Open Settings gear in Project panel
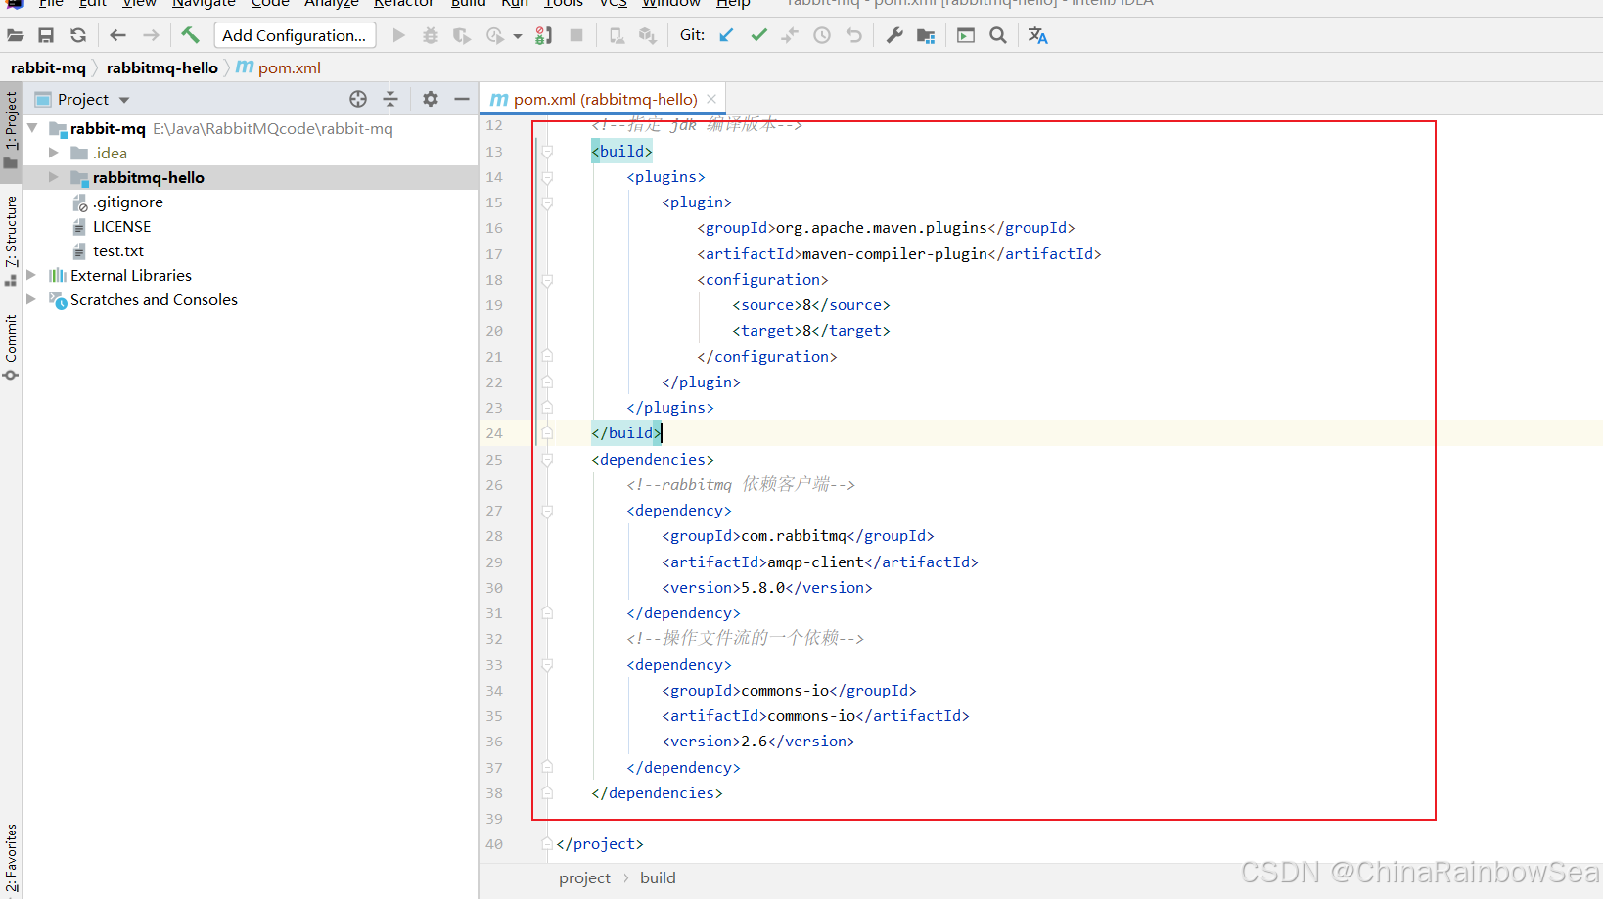1603x899 pixels. tap(430, 99)
